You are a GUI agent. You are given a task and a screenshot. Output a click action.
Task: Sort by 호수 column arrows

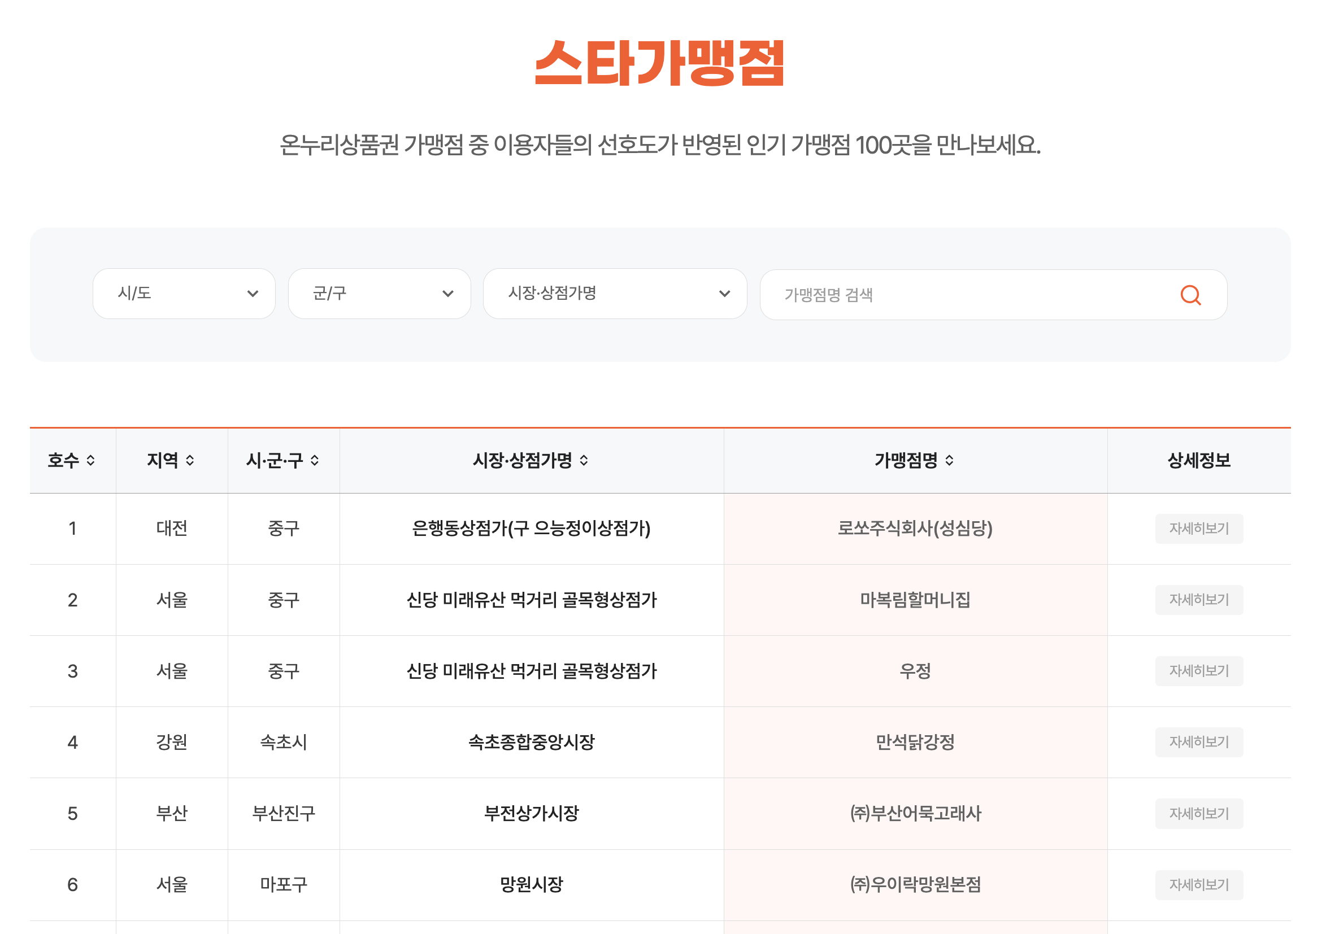pos(90,461)
